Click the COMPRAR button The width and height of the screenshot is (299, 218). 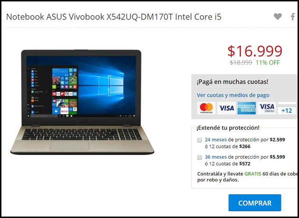[x=255, y=203]
